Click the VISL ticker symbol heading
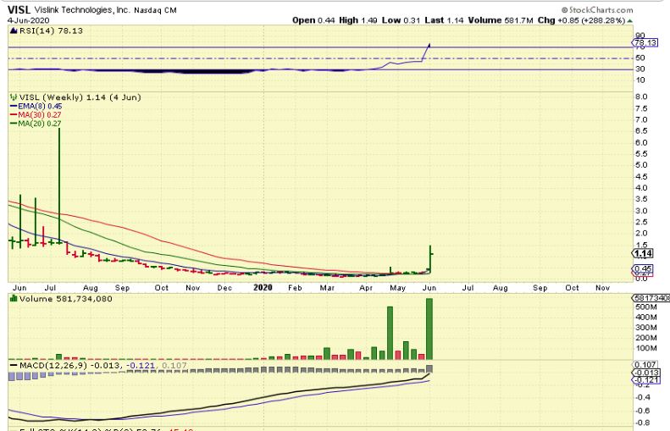The image size is (670, 431). point(19,8)
